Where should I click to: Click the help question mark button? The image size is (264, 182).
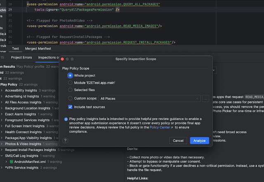point(65,140)
